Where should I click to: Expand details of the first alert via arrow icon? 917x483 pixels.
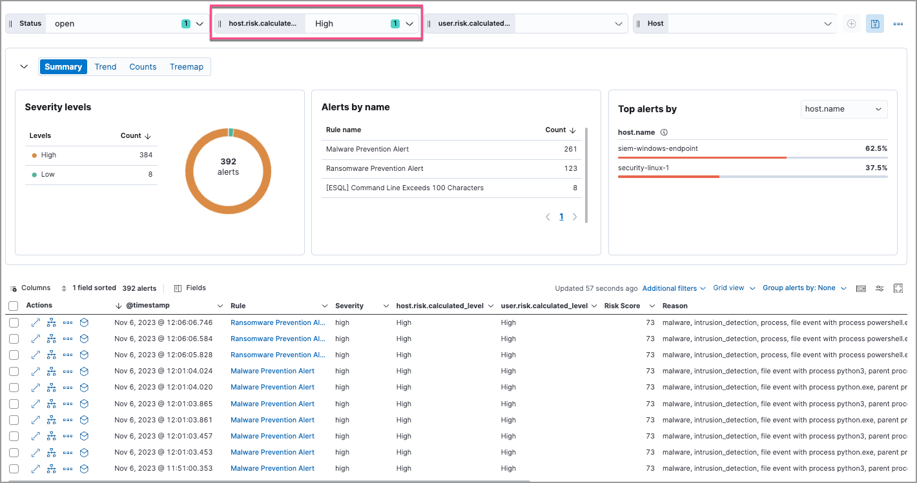pyautogui.click(x=36, y=322)
